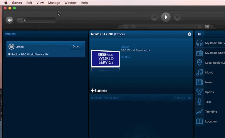The width and height of the screenshot is (225, 138).
Task: Click the track progress bar
Action: [x=167, y=26]
